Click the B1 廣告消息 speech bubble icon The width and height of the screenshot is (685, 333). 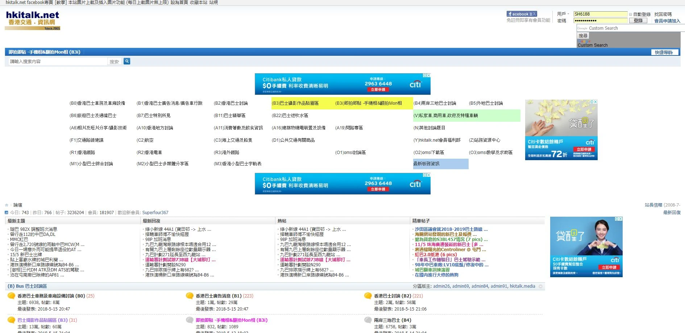tap(190, 296)
